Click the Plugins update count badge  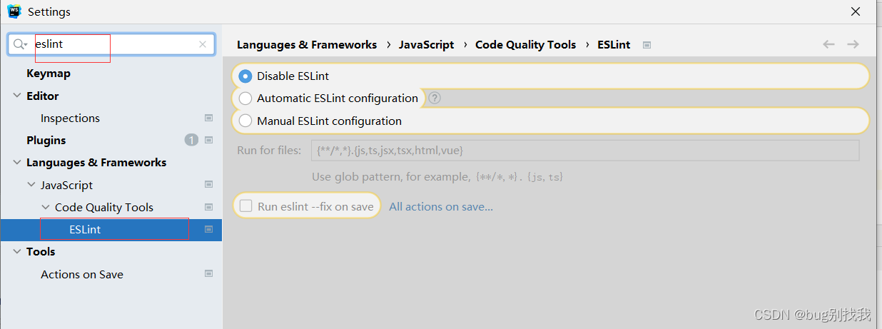pyautogui.click(x=191, y=140)
